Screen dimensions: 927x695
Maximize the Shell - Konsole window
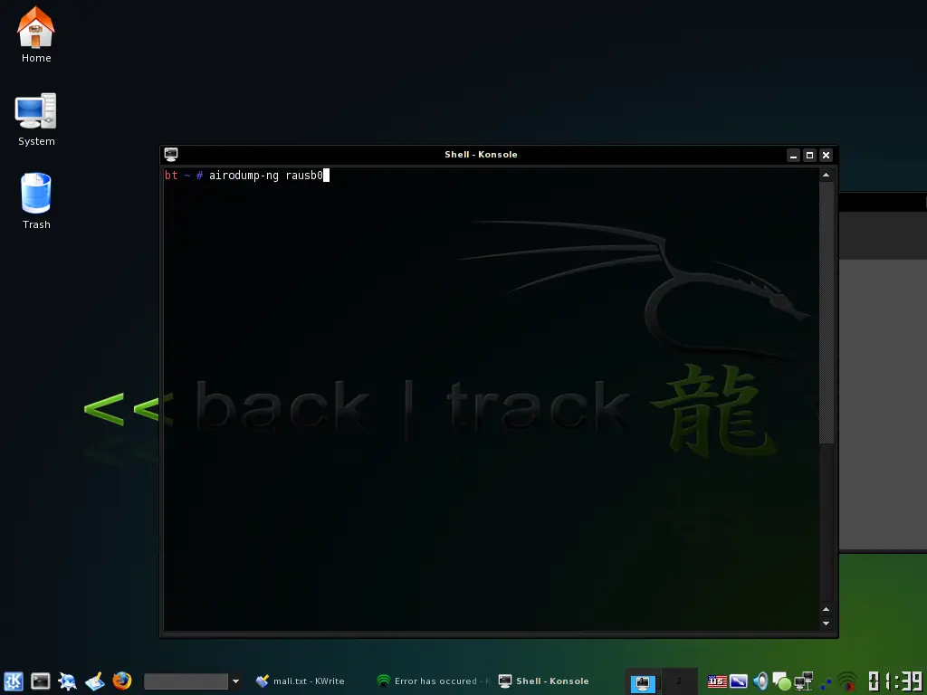point(810,155)
